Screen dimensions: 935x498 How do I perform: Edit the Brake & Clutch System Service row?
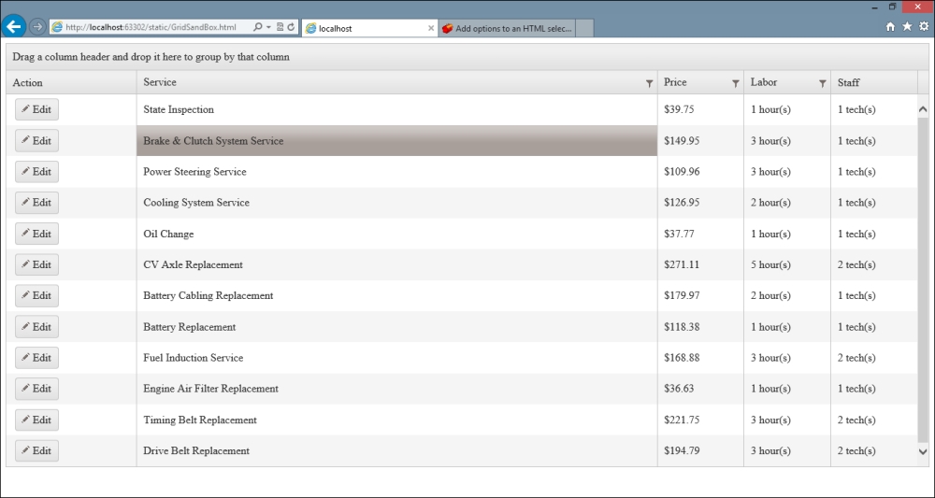click(37, 140)
